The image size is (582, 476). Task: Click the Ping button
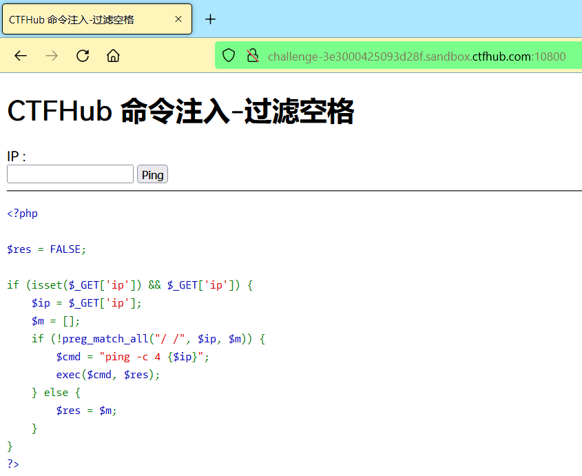152,174
